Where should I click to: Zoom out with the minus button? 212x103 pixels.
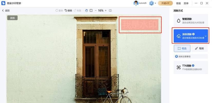click(x=96, y=11)
